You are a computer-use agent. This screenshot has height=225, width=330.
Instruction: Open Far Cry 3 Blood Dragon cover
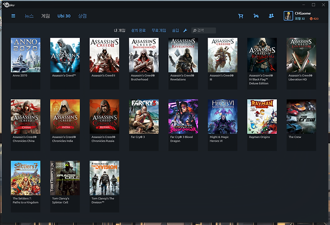[x=183, y=116]
